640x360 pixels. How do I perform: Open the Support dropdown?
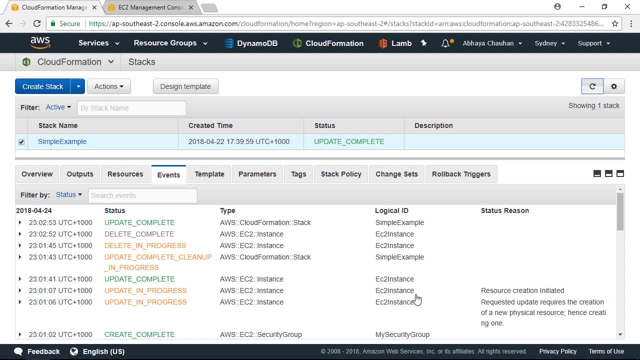[x=594, y=43]
